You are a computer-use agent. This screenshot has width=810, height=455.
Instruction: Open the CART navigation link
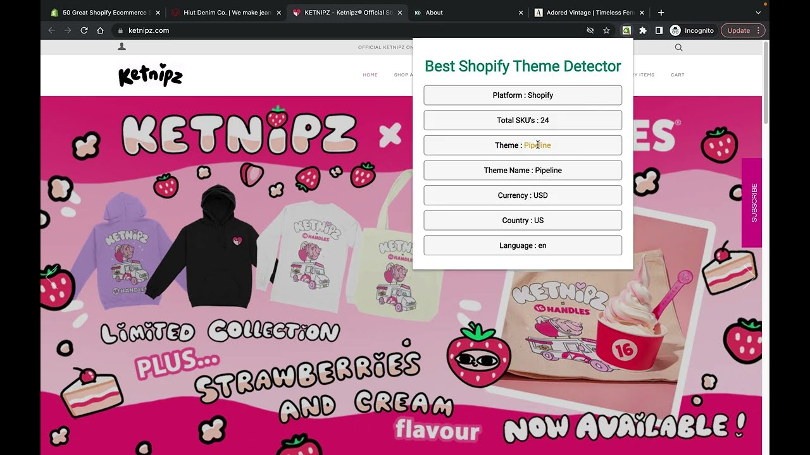[677, 75]
